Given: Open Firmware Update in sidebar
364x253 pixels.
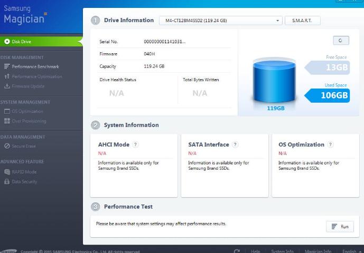Looking at the screenshot, I should pyautogui.click(x=28, y=86).
